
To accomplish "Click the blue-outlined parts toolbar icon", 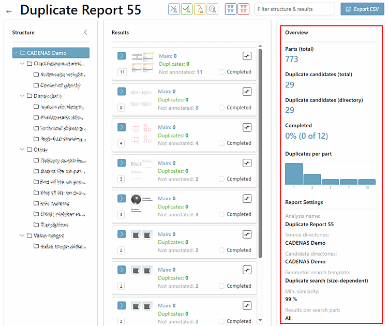I will click(231, 9).
